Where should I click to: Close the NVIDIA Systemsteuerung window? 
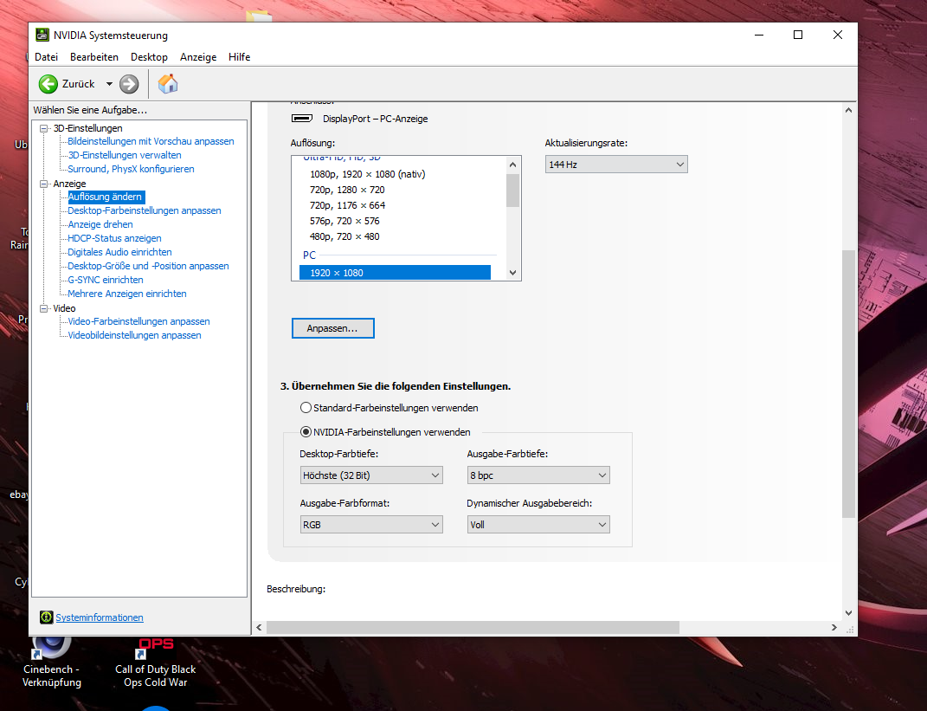click(838, 35)
